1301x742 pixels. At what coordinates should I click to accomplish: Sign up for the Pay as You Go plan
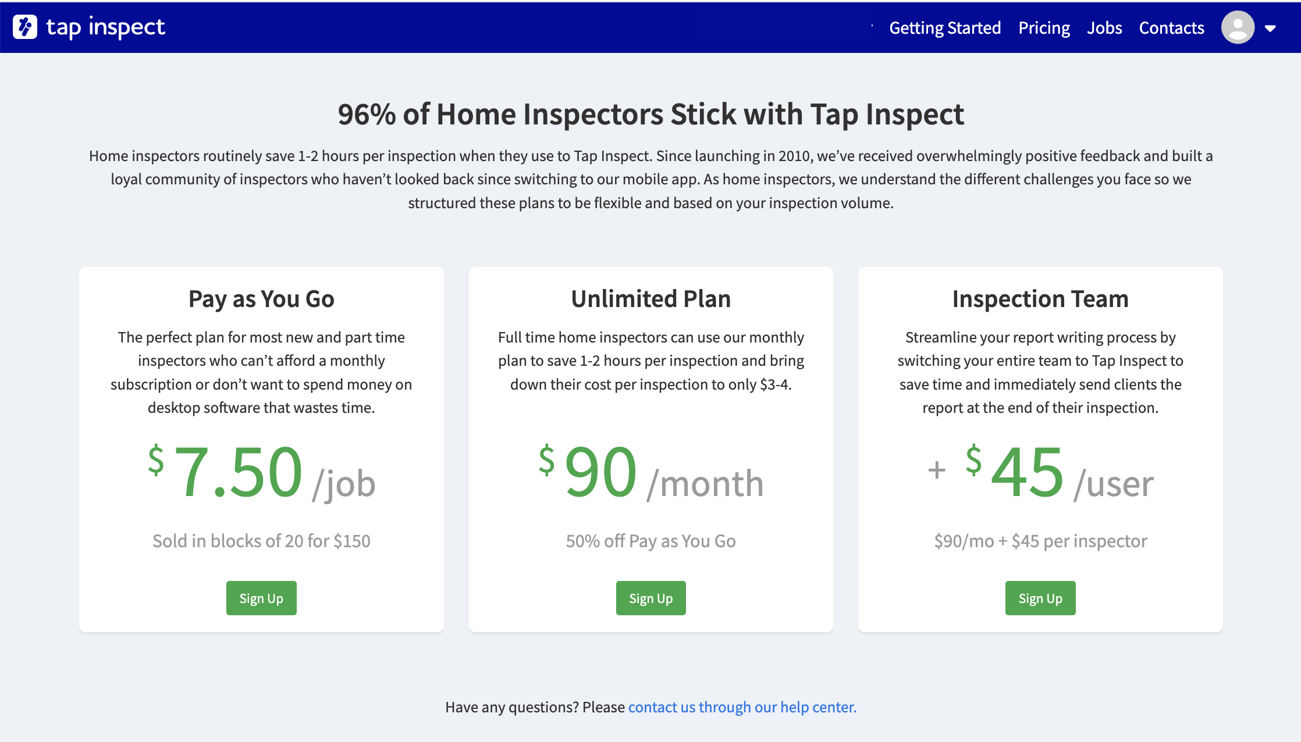click(261, 598)
